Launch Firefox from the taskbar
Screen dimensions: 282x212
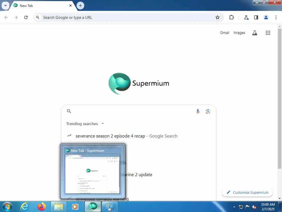coord(42,206)
